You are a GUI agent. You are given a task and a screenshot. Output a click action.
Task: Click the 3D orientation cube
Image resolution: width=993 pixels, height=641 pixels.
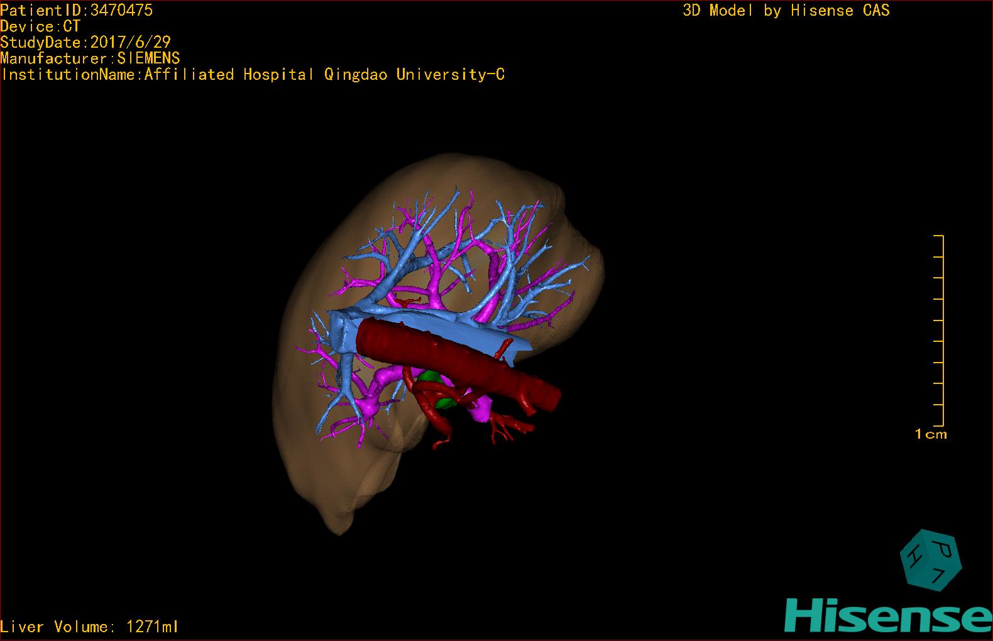click(931, 559)
